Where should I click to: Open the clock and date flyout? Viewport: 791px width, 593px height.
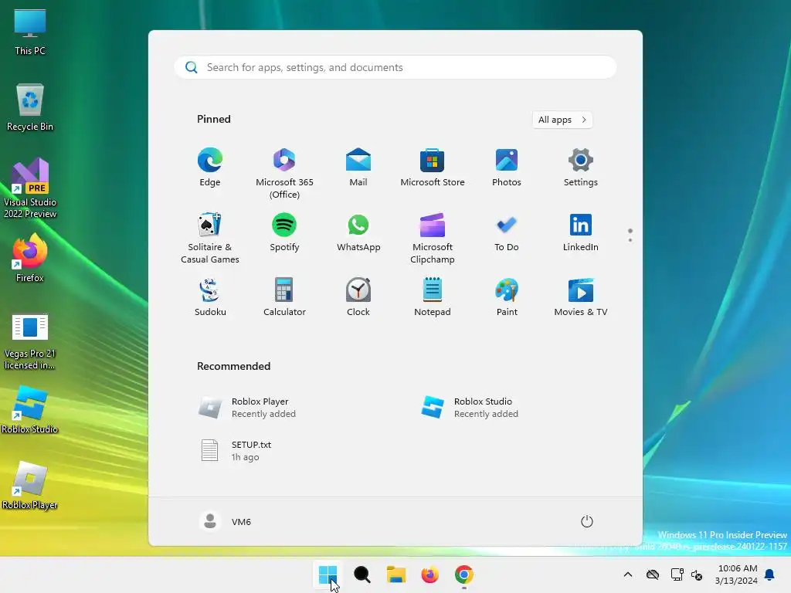pyautogui.click(x=736, y=574)
